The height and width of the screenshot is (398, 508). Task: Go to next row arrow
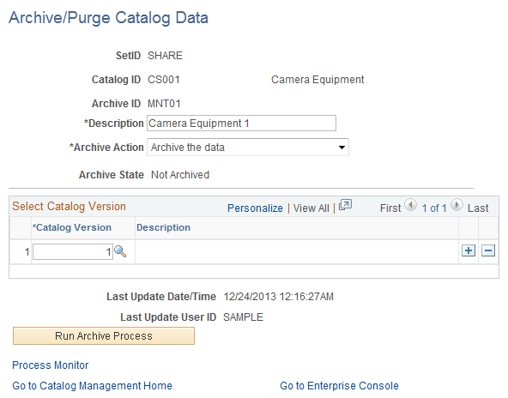coord(457,205)
